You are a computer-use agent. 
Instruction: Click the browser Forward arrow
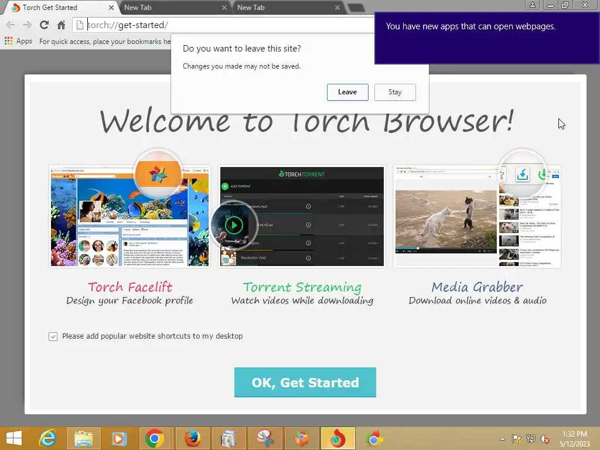(x=27, y=25)
